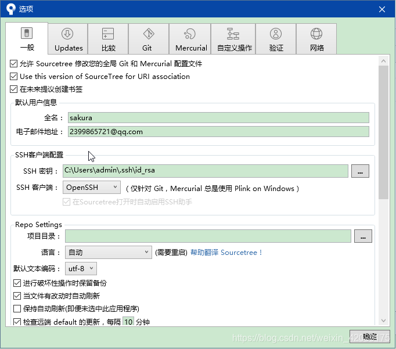
Task: Click scrollbar down arrow
Action: click(x=383, y=321)
